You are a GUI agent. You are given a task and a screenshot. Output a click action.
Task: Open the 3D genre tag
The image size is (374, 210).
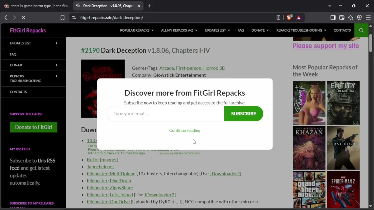(x=222, y=68)
